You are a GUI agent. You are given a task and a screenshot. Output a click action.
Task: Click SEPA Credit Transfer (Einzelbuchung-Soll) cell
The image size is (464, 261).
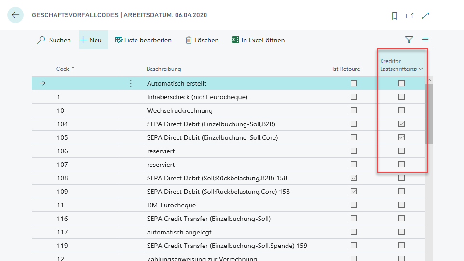209,219
